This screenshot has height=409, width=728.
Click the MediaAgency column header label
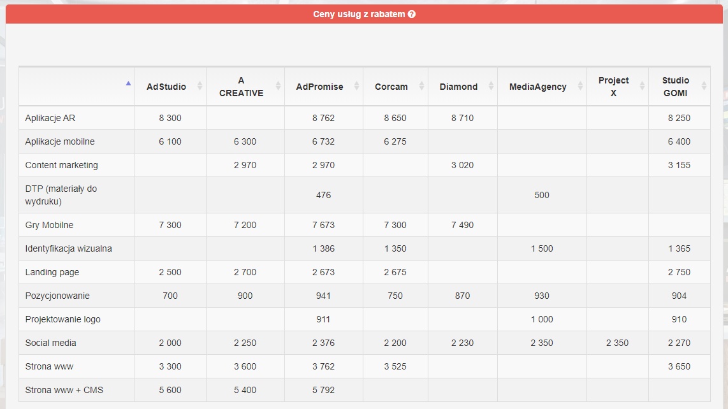pos(537,87)
